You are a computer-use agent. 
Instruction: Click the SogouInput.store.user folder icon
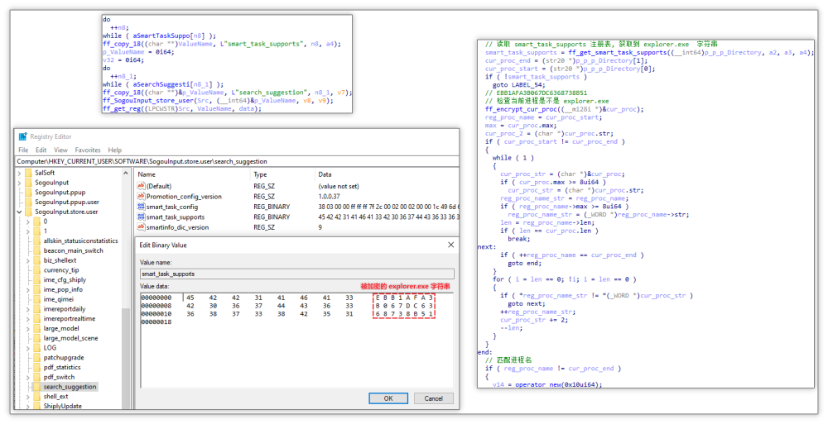point(28,212)
